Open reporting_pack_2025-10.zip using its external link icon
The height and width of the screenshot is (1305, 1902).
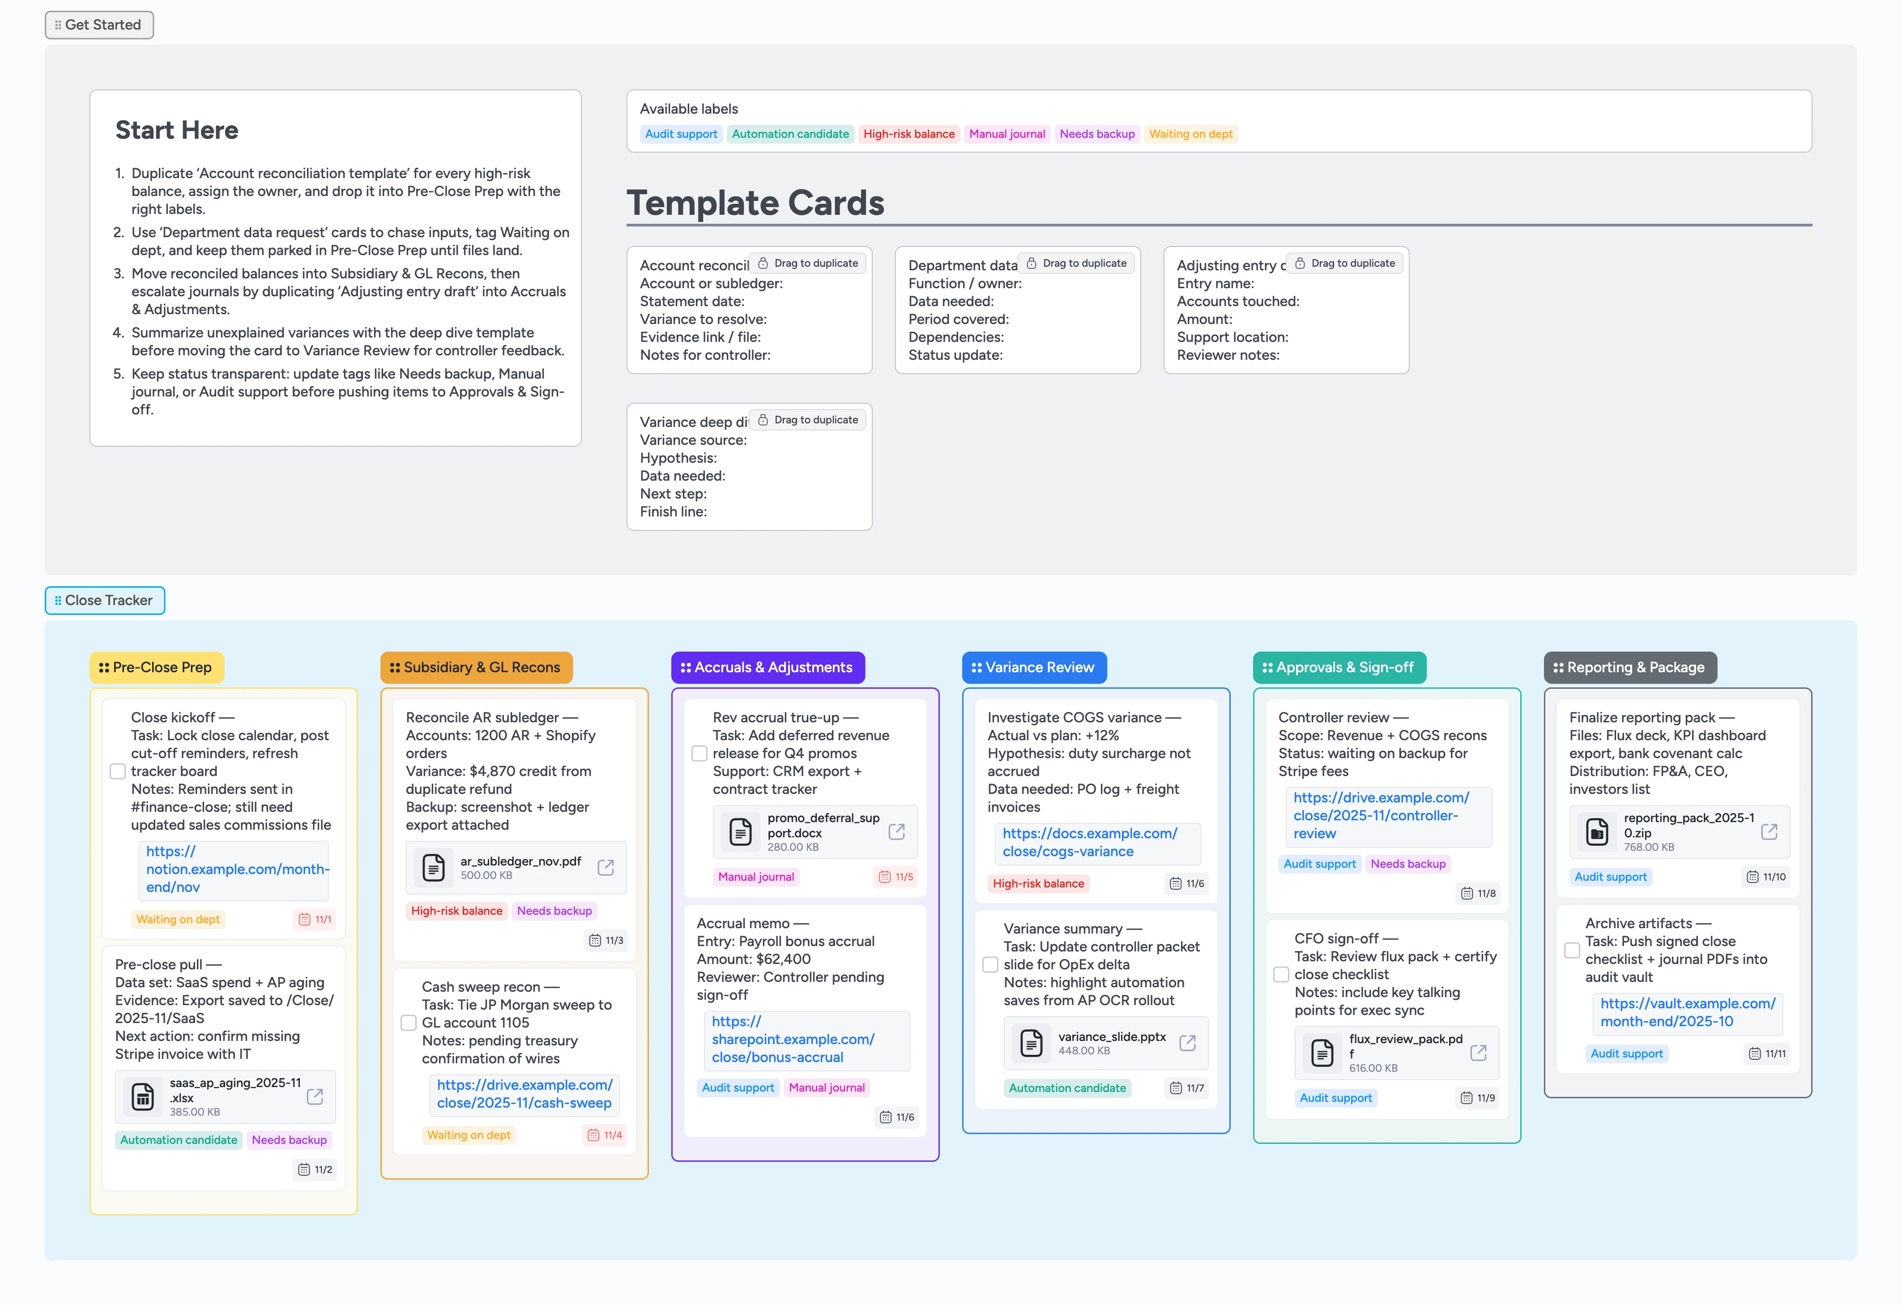1770,831
